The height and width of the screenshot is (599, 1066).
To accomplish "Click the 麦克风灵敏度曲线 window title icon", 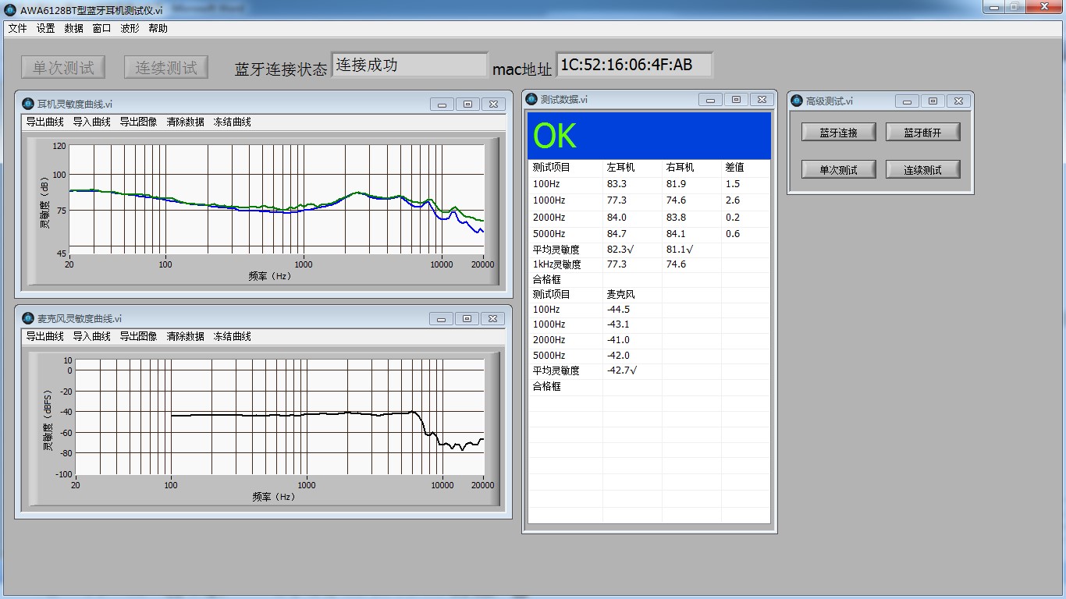I will 28,318.
